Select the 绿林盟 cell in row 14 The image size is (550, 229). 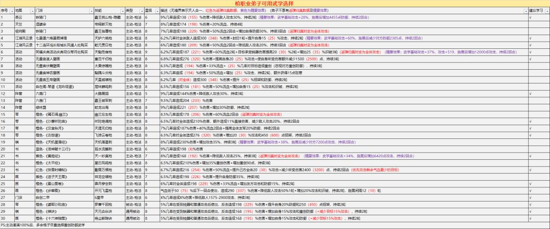point(64,107)
